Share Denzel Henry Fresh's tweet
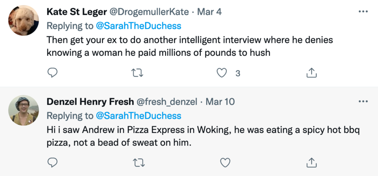 click(311, 162)
